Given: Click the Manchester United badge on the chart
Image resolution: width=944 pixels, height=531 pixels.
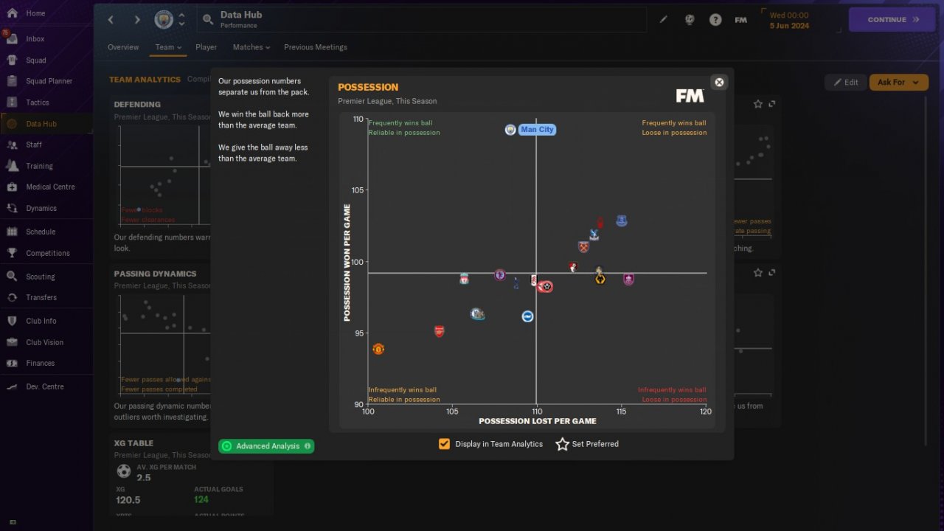Looking at the screenshot, I should 378,349.
